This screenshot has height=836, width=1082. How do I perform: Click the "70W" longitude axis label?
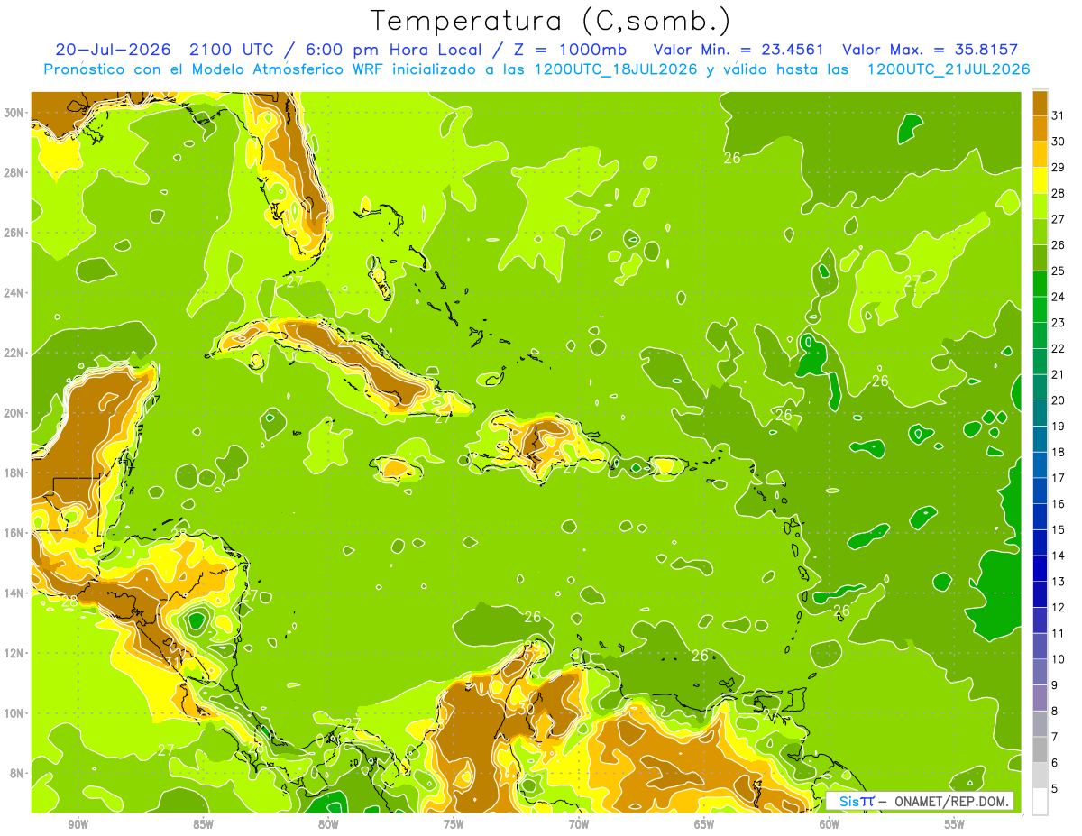click(579, 824)
